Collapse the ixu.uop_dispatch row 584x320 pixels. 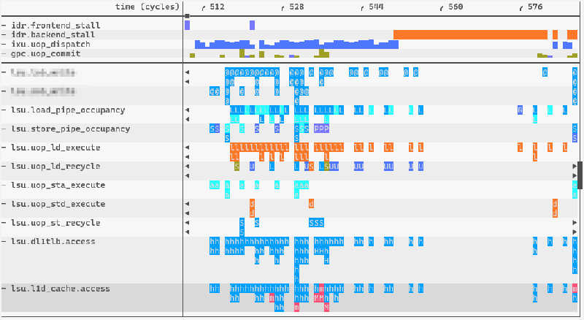pyautogui.click(x=4, y=44)
